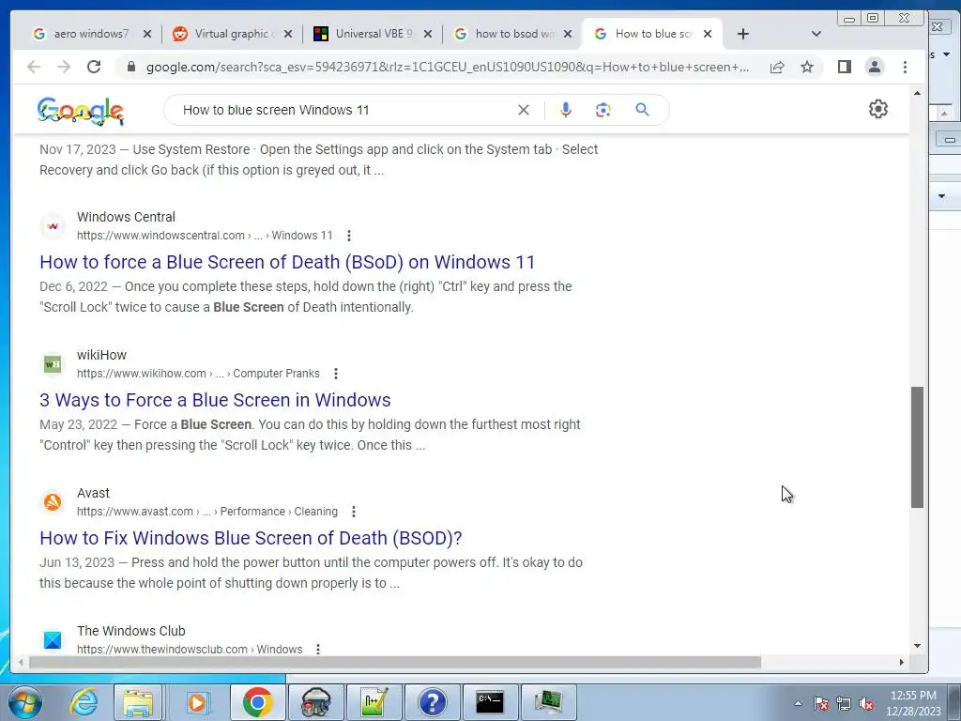Open the Chrome side panel
The width and height of the screenshot is (961, 721).
click(x=845, y=67)
